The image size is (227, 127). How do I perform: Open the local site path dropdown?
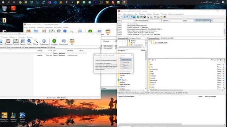pyautogui.click(x=146, y=38)
